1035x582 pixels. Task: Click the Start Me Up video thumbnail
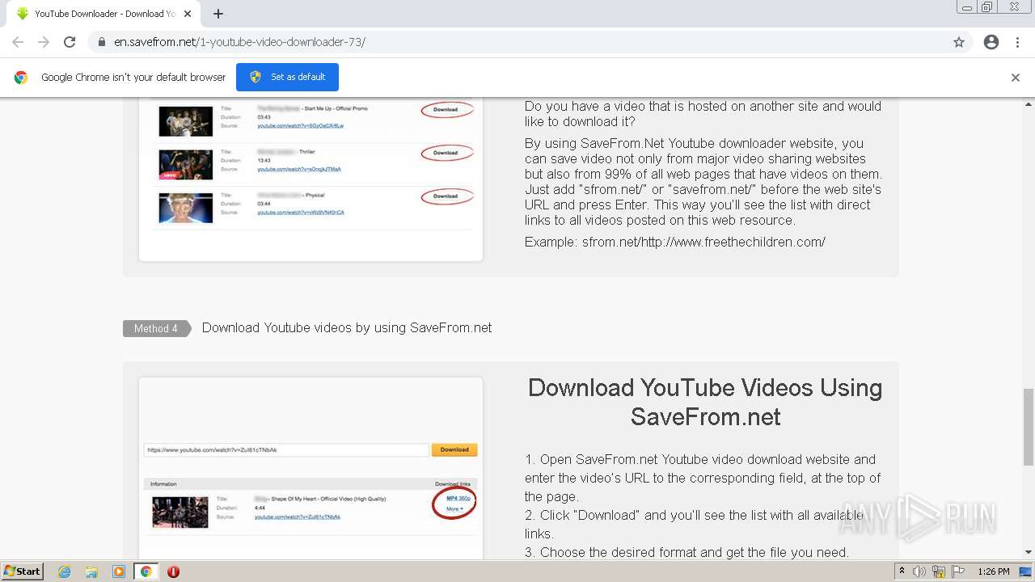pos(186,121)
